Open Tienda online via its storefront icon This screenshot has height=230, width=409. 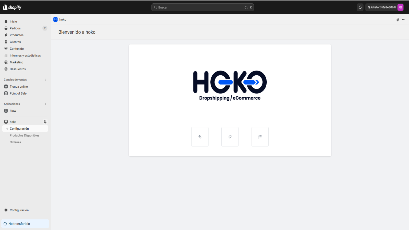click(x=6, y=87)
